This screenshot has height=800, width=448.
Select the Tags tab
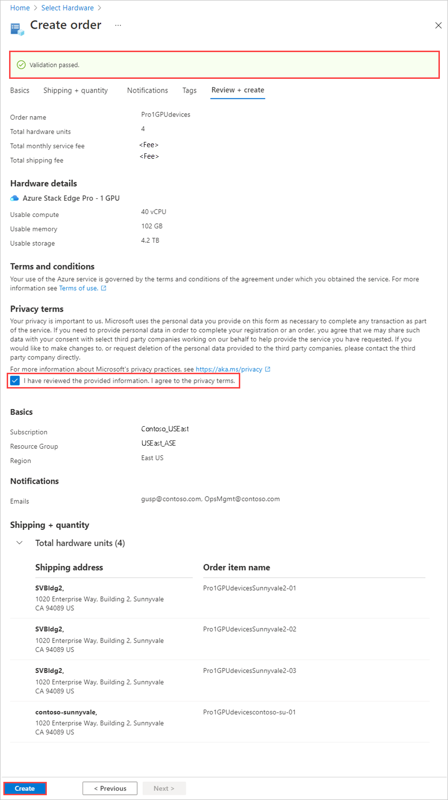click(189, 90)
